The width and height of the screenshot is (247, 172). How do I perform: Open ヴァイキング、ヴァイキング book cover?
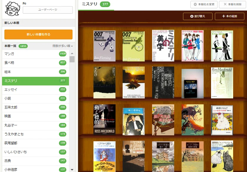[x=192, y=120]
